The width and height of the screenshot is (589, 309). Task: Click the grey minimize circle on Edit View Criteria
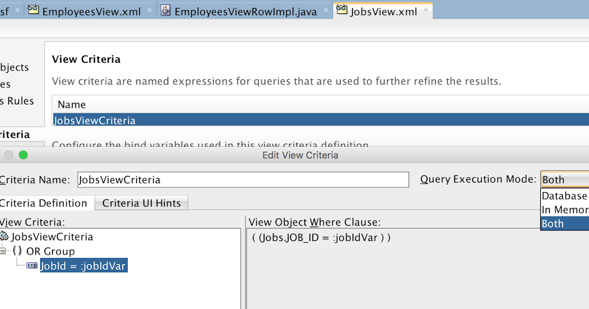(x=8, y=155)
